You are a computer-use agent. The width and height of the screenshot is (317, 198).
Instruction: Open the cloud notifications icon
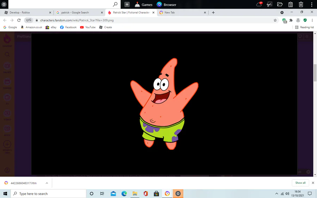coord(259,4)
